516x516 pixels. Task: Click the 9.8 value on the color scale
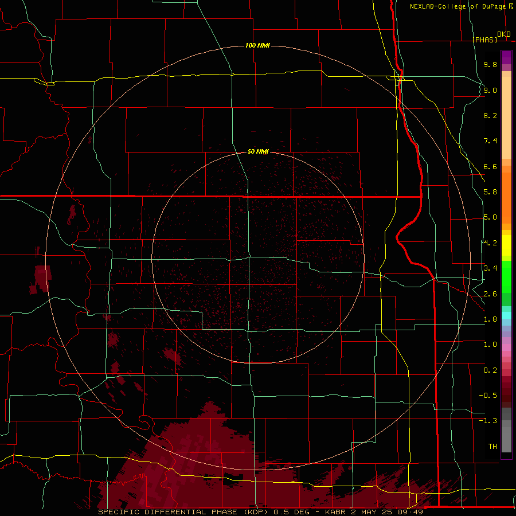tap(490, 64)
